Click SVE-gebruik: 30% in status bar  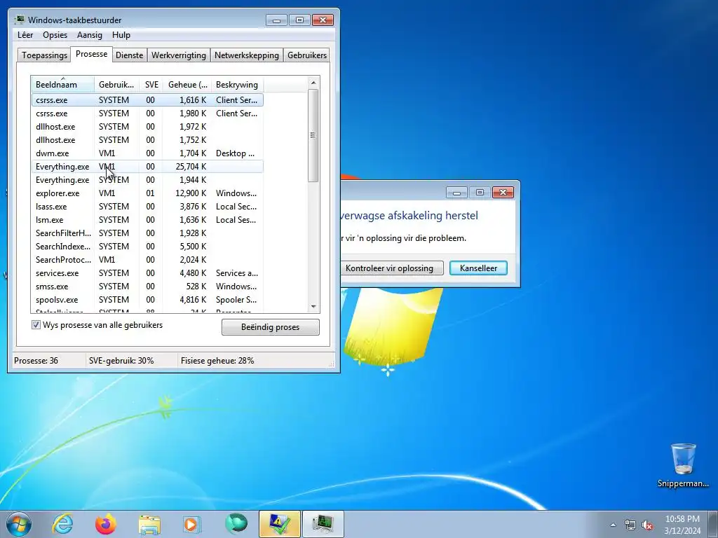[121, 361]
